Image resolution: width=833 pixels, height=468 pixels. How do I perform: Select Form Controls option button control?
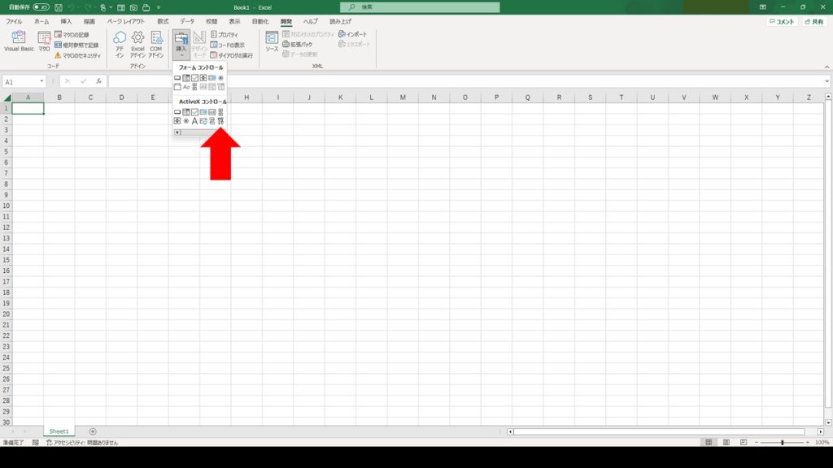tap(220, 78)
